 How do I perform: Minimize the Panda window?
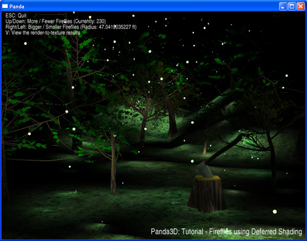(x=283, y=6)
